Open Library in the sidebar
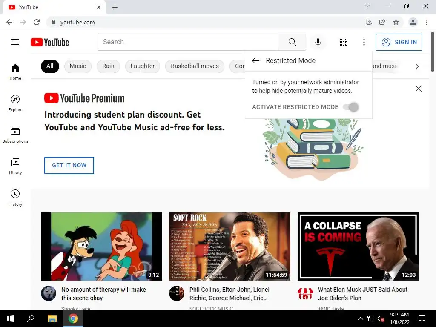 [15, 166]
